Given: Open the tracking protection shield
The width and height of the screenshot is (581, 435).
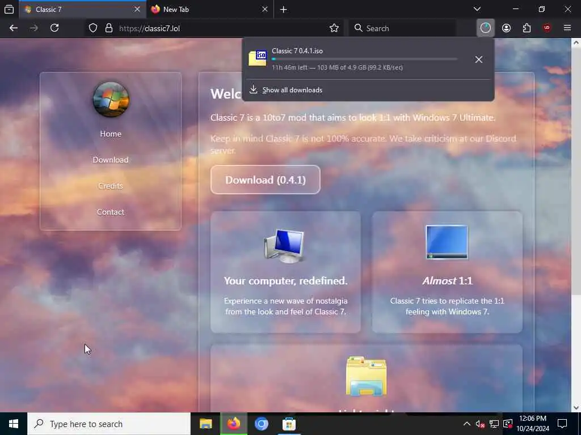Looking at the screenshot, I should pos(93,28).
